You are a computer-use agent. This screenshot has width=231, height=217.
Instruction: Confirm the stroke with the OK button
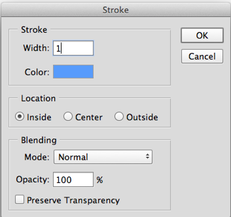tap(202, 35)
